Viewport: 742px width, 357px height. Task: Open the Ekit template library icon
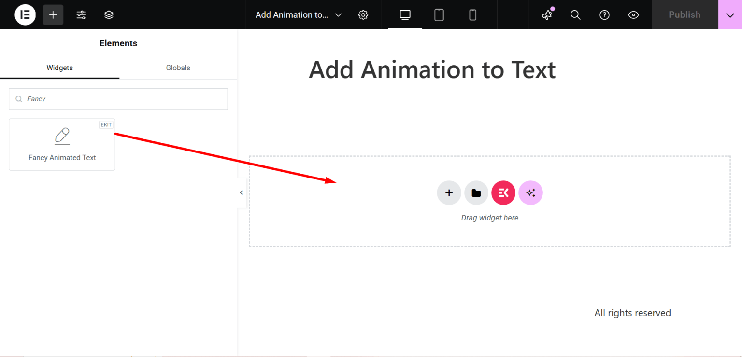click(503, 192)
